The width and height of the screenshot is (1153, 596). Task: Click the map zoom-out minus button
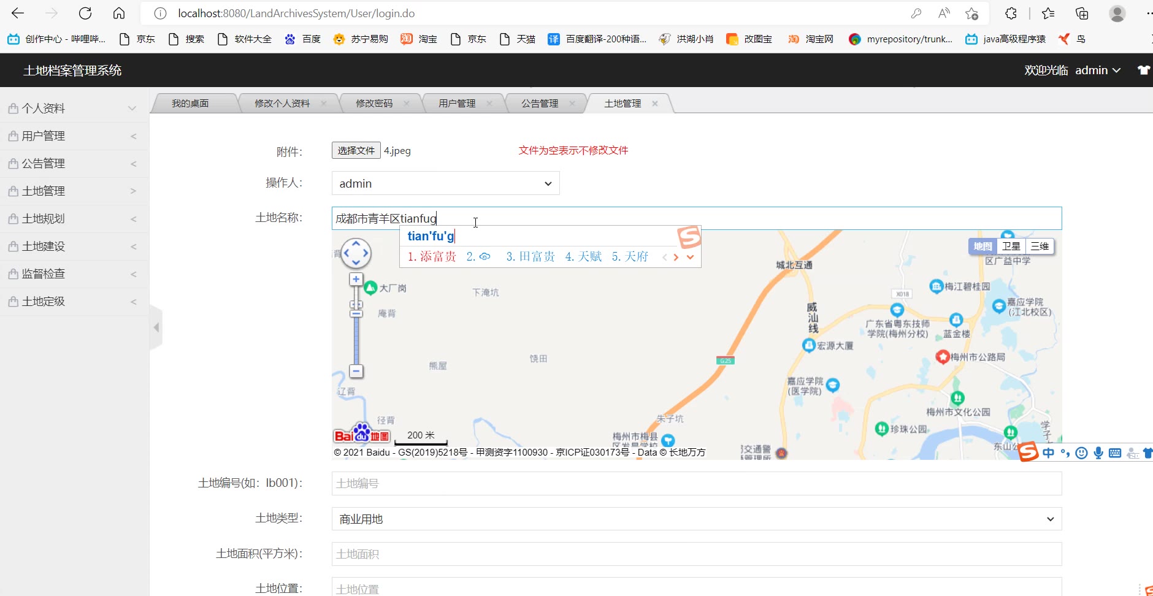pyautogui.click(x=356, y=372)
